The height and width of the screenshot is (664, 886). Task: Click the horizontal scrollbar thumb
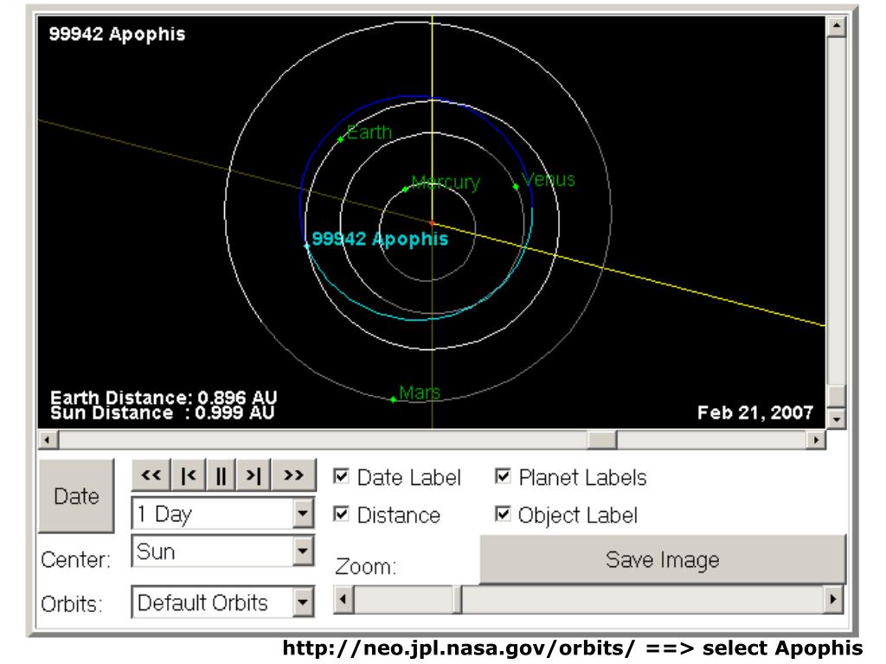(602, 440)
